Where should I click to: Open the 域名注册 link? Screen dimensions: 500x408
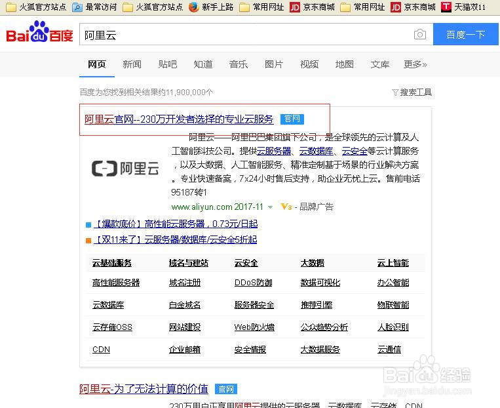(x=185, y=283)
